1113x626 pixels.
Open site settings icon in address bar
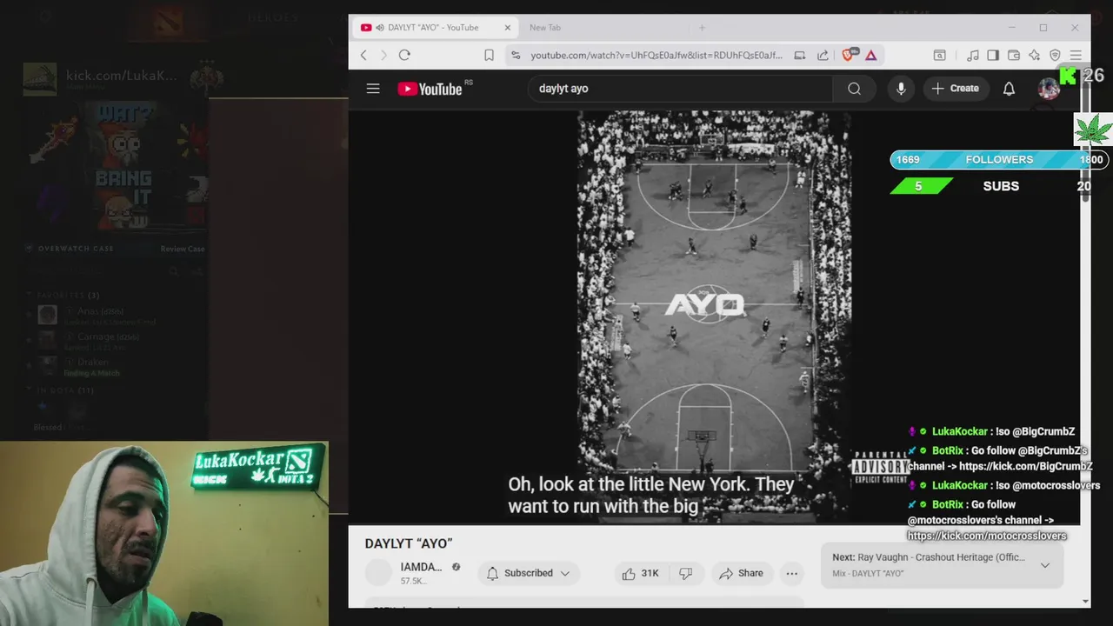(x=516, y=55)
